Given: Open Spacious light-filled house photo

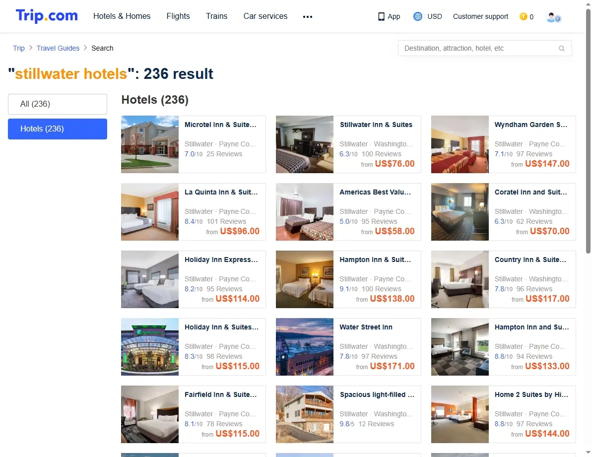Looking at the screenshot, I should (305, 414).
